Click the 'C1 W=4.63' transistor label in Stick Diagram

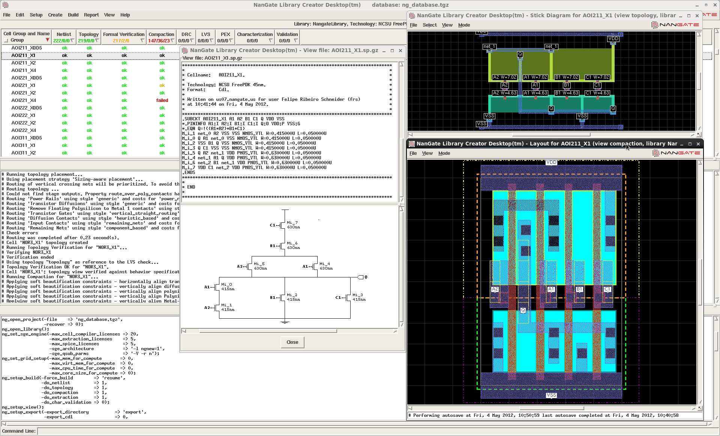point(597,93)
